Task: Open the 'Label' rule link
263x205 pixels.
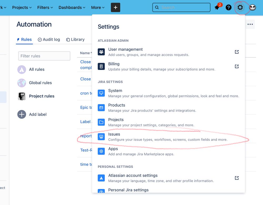Action: tap(86, 122)
